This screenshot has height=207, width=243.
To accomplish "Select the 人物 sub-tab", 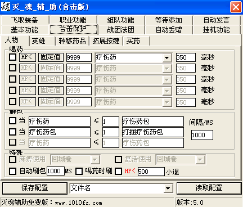I will [x=15, y=40].
